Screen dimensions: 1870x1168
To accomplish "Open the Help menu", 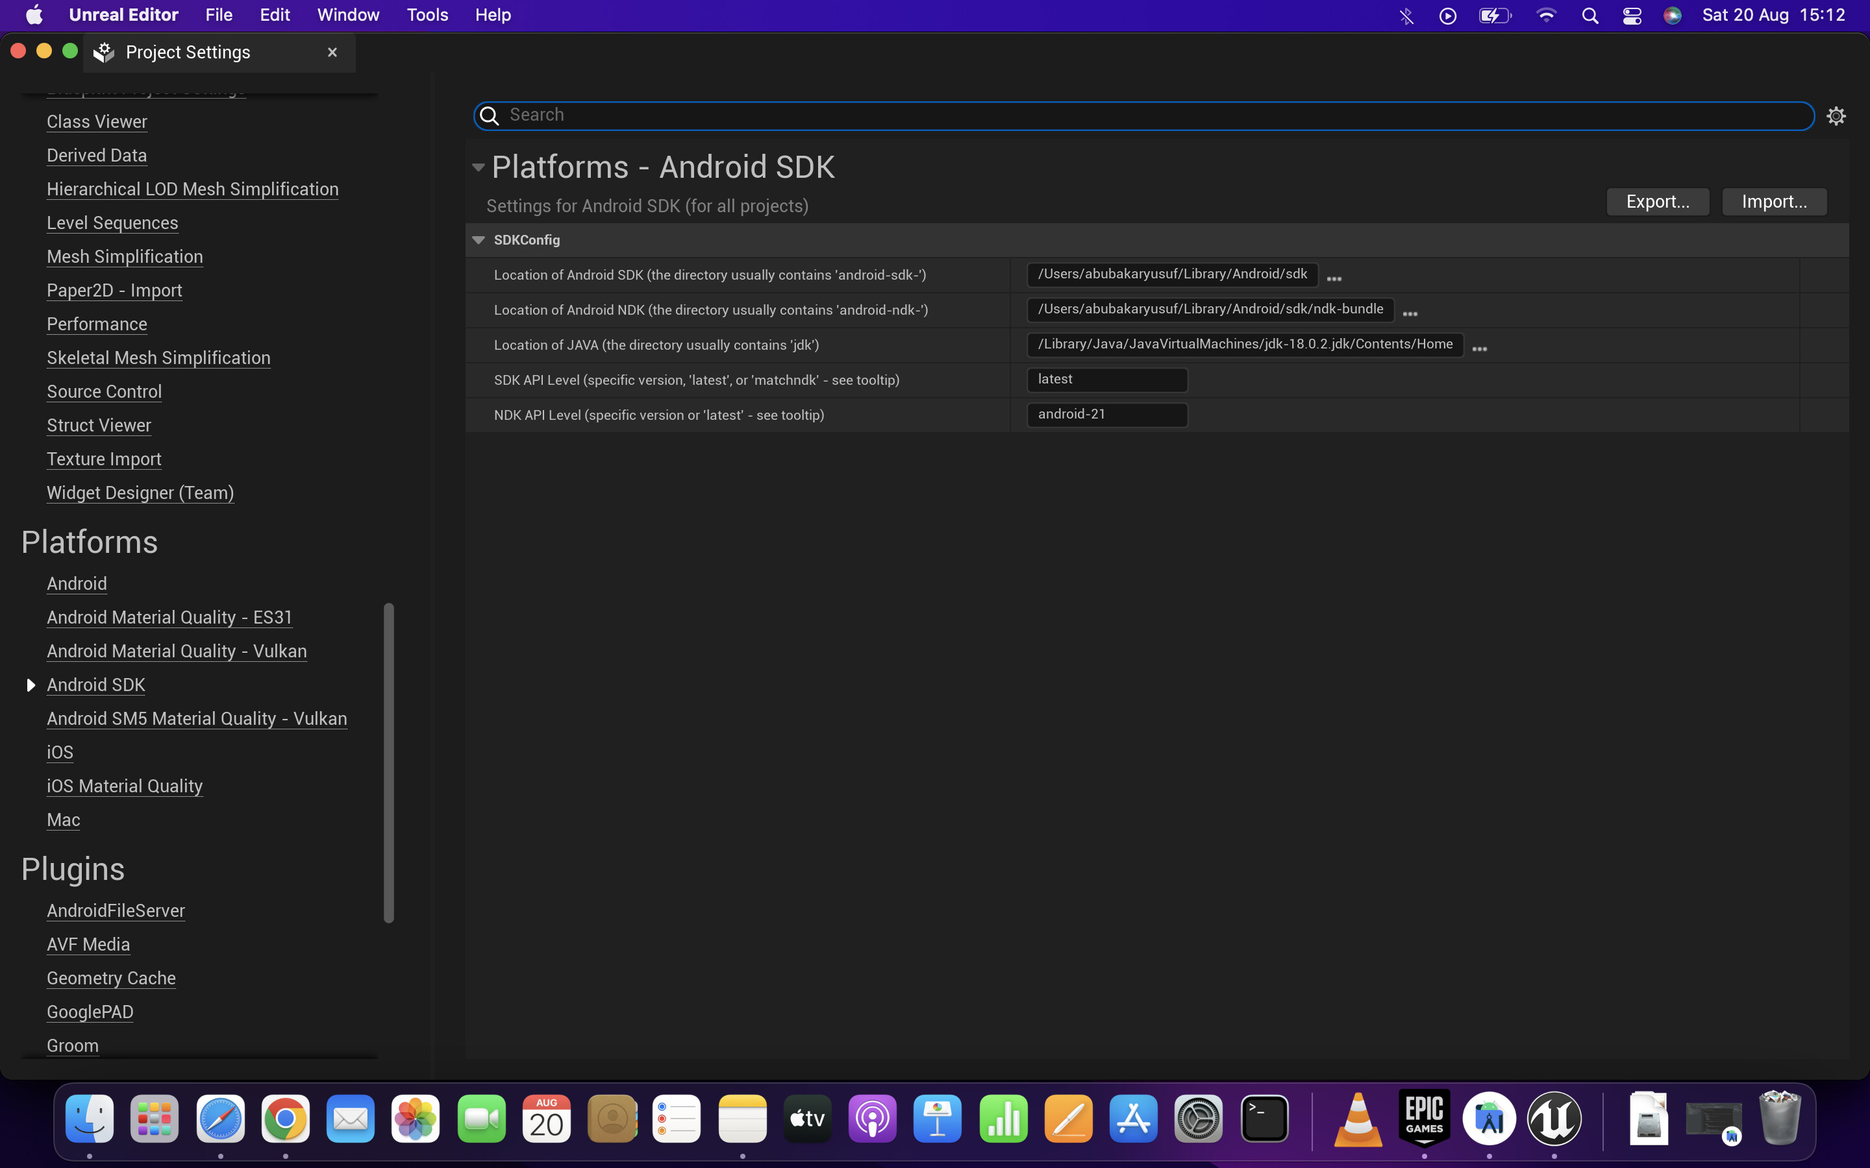I will pos(493,16).
